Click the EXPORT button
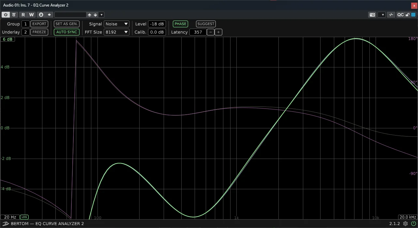This screenshot has width=418, height=228. pos(39,24)
